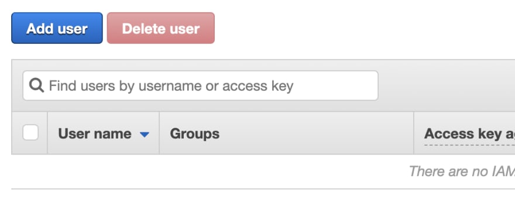Focus the Find users by username field
The image size is (515, 222).
(200, 86)
